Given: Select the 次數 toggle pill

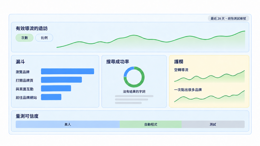Looking at the screenshot, I should (x=25, y=38).
